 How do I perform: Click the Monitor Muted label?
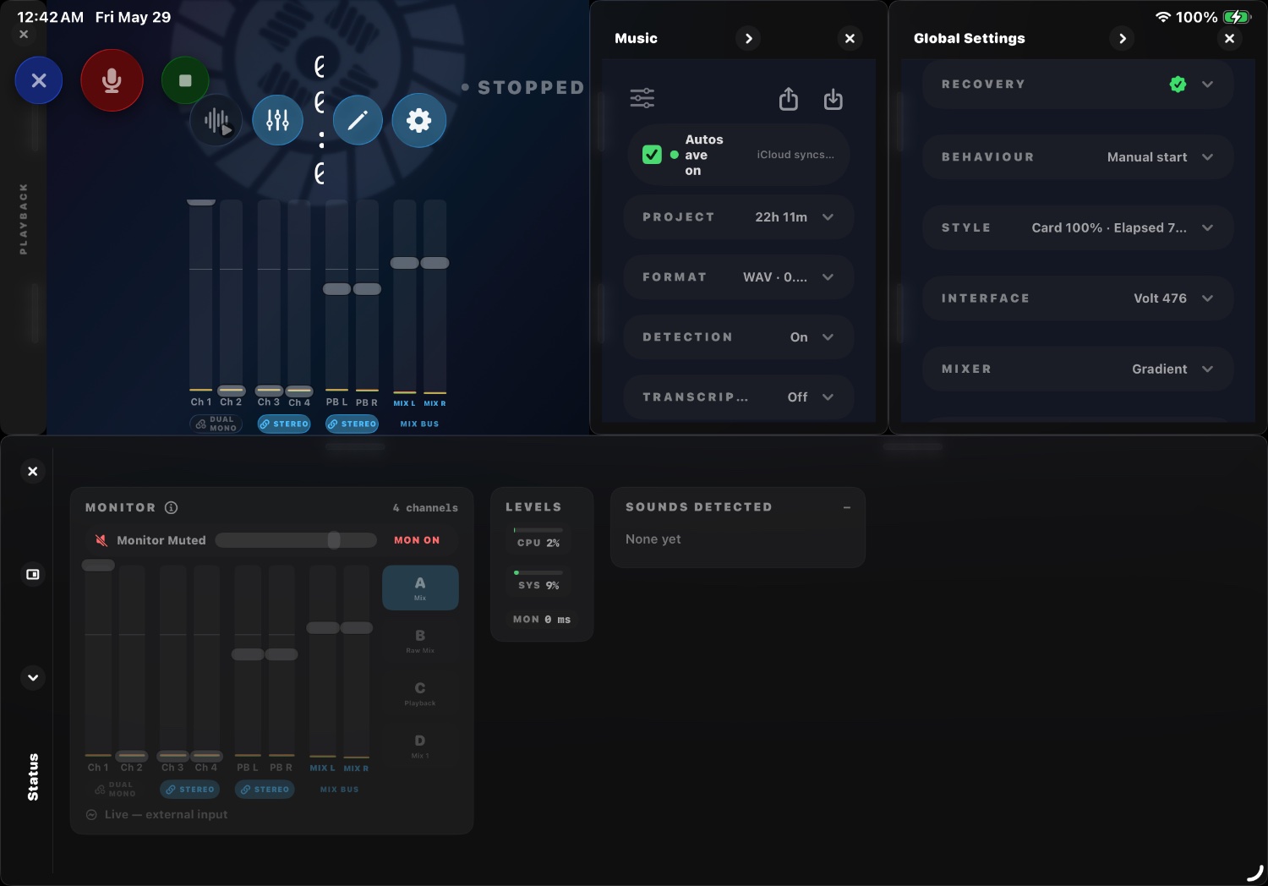(x=161, y=540)
